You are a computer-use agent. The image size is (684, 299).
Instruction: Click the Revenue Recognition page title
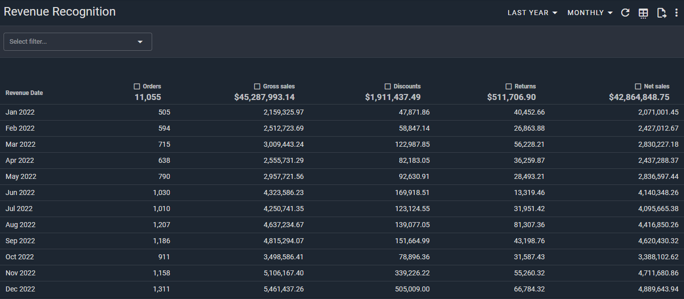(60, 12)
